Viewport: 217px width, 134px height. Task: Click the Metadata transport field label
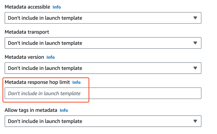pos(27,32)
